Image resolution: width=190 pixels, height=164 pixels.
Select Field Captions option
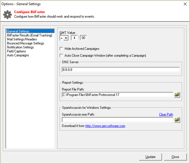pyautogui.click(x=16, y=51)
